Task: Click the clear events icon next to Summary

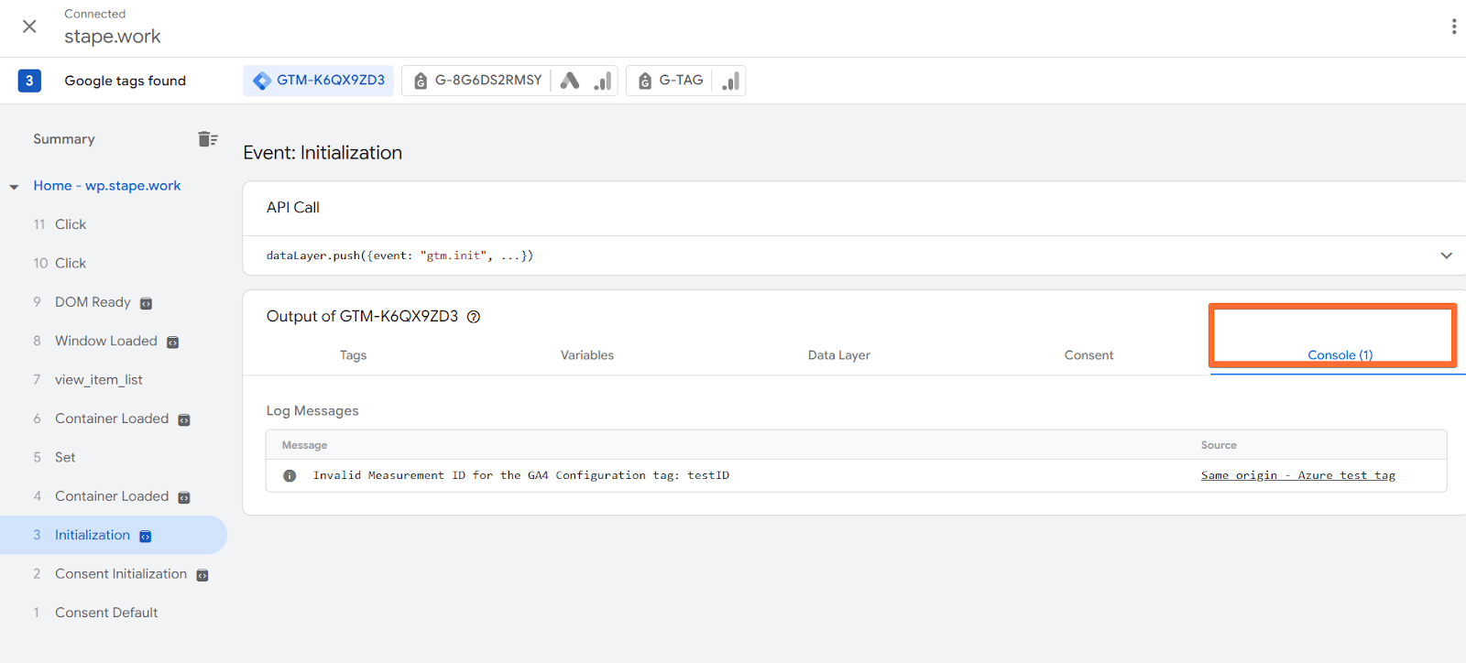Action: click(208, 139)
